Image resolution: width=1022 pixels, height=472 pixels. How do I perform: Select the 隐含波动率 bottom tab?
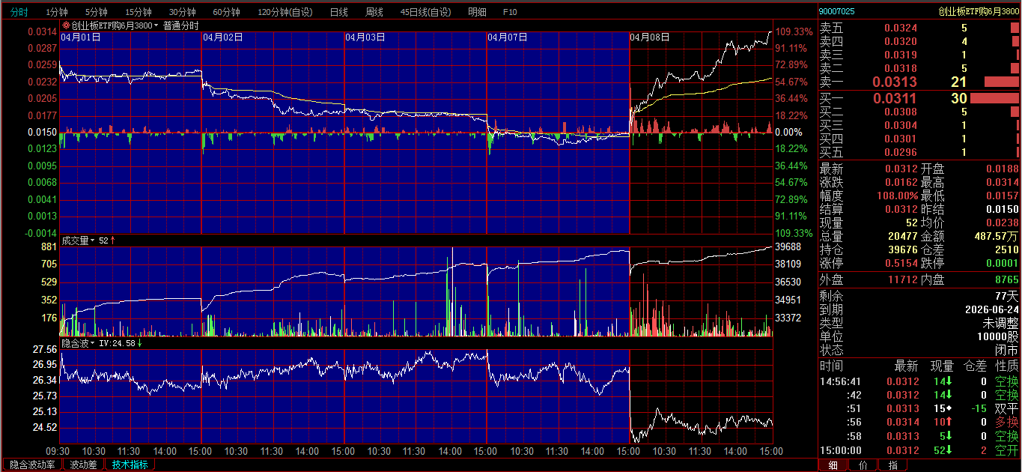(32, 465)
